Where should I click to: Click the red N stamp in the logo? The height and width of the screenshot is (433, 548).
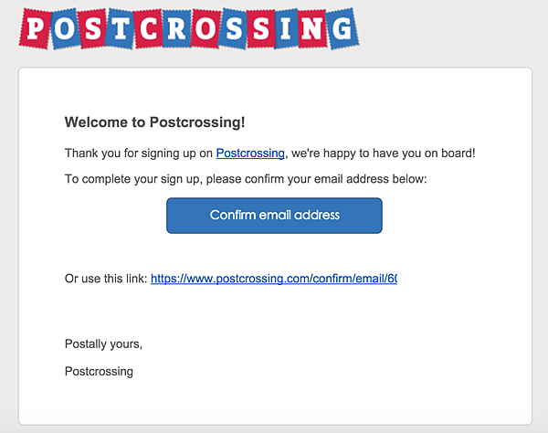click(x=312, y=28)
